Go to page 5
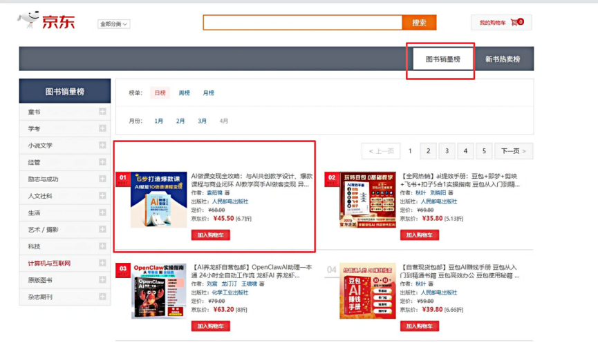The width and height of the screenshot is (598, 347). [x=484, y=151]
